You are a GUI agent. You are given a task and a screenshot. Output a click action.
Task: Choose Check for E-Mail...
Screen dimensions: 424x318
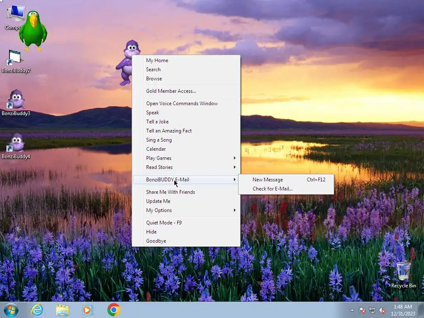pos(286,189)
